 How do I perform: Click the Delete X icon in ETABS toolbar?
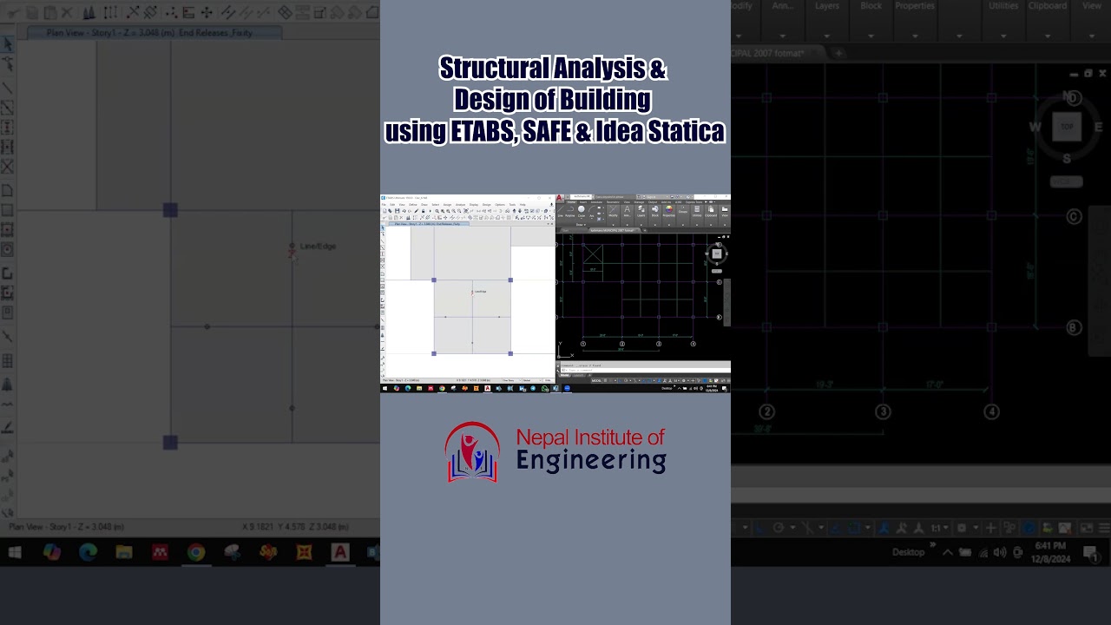click(67, 13)
